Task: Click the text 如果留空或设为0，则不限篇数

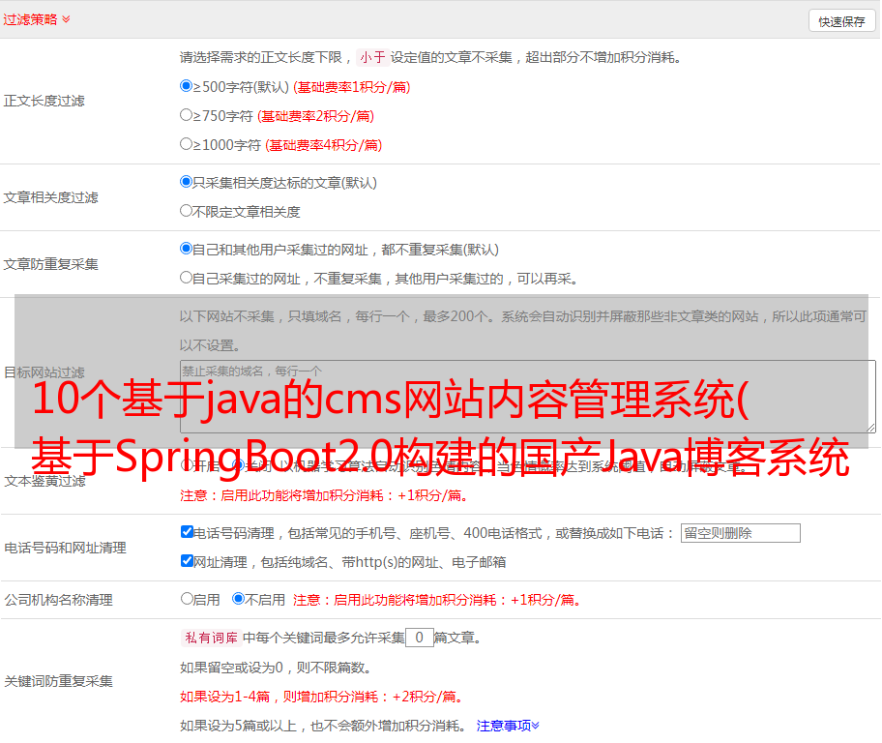Action: click(x=276, y=668)
